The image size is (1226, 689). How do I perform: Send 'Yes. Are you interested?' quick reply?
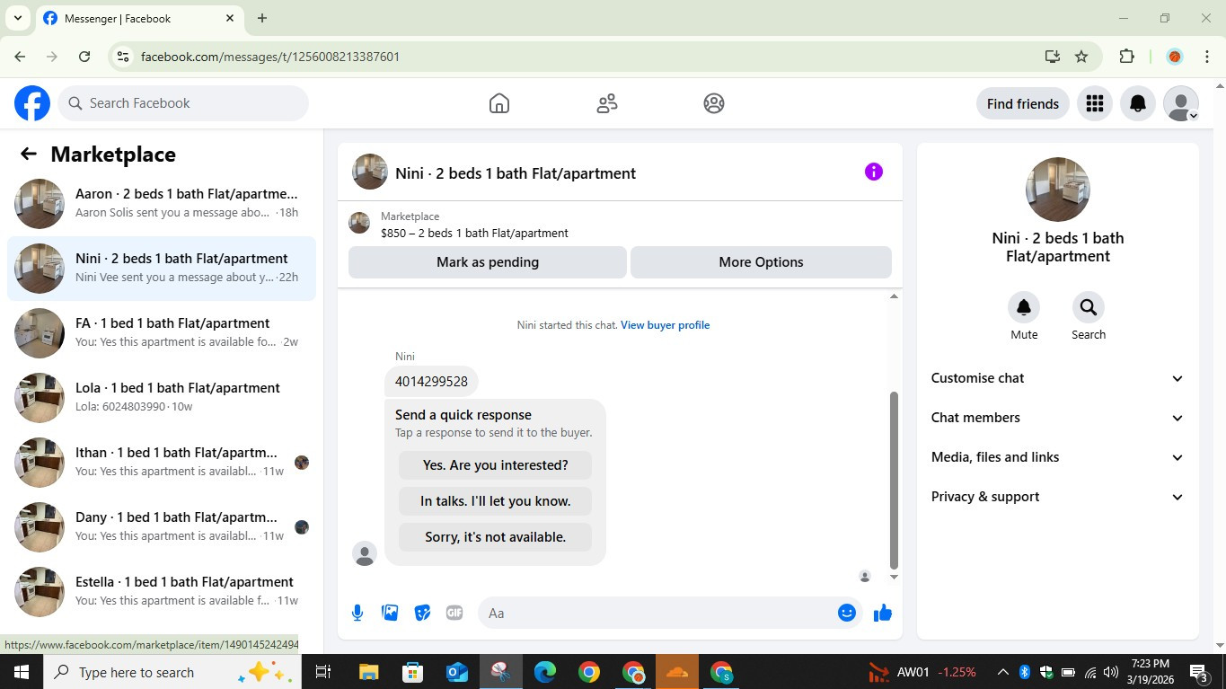496,465
